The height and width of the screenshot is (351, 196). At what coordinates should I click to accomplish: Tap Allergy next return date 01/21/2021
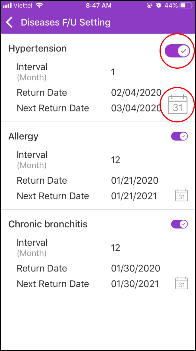tap(134, 196)
